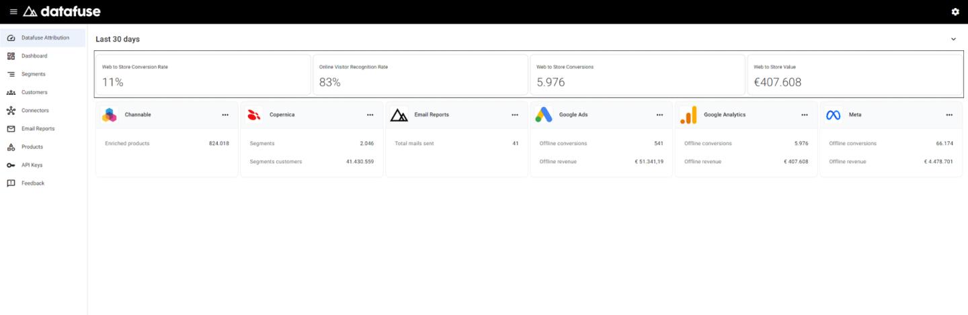Viewport: 968px width, 315px height.
Task: Select the Web to Store Conversion Rate card
Action: click(203, 75)
